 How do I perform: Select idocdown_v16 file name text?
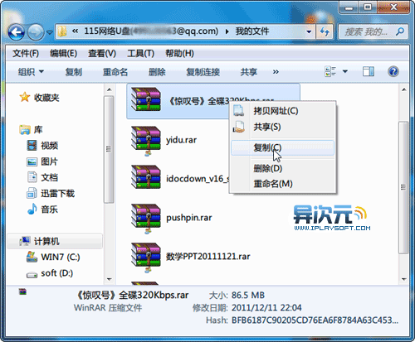coord(198,179)
